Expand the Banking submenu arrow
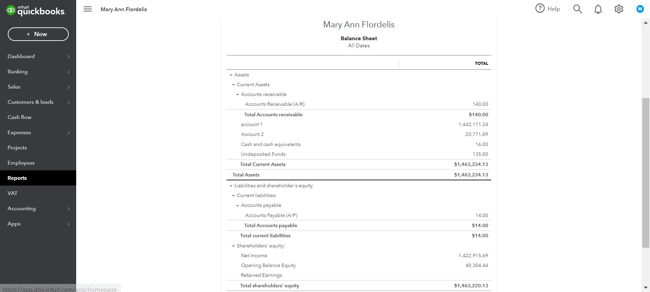Viewport: 650px width, 292px height. pyautogui.click(x=69, y=72)
